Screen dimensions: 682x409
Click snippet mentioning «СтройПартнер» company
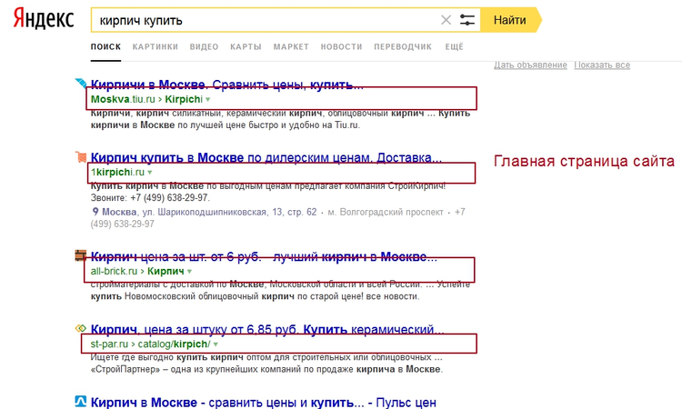pos(266,369)
